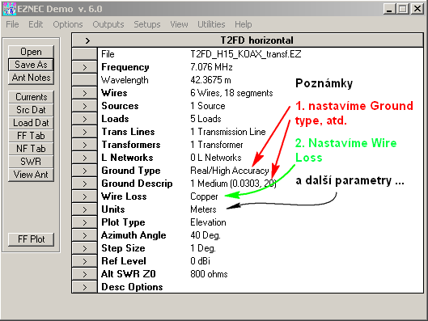This screenshot has width=428, height=321.
Task: Click the arrow button for the Ground Type row
Action: click(85, 171)
